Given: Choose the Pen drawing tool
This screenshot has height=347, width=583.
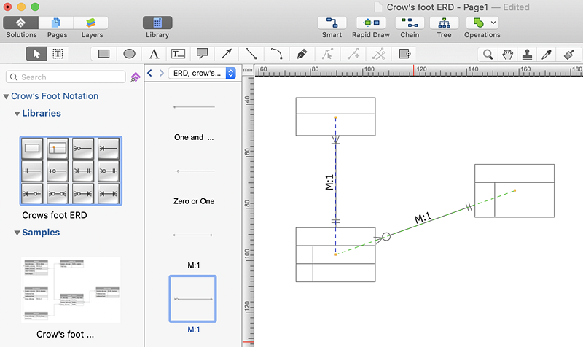Looking at the screenshot, I should click(x=301, y=53).
